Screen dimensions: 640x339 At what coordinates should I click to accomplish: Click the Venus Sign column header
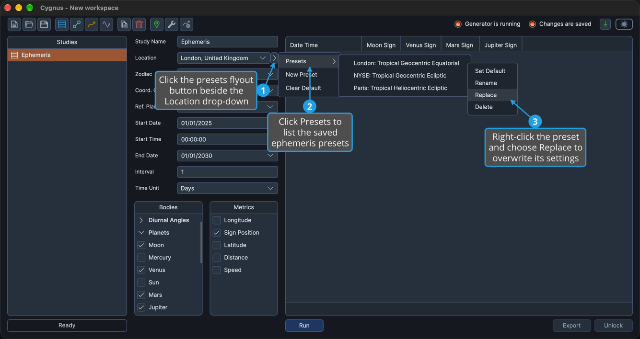(x=421, y=45)
